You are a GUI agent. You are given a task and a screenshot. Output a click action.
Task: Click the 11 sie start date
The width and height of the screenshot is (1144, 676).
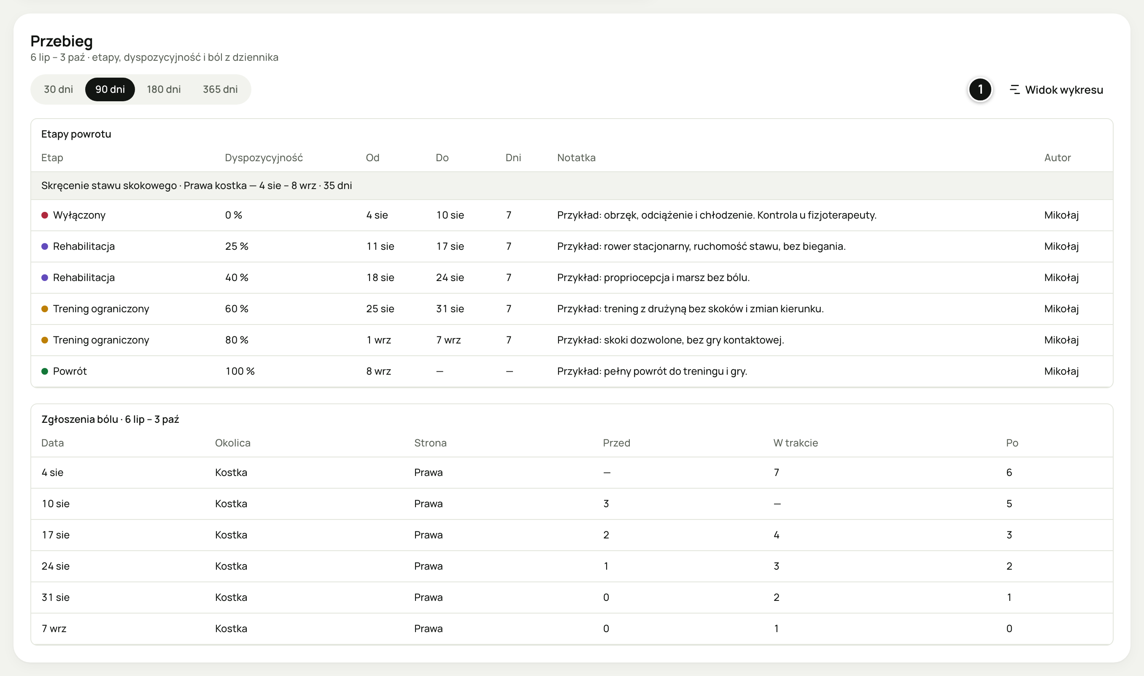click(x=380, y=246)
